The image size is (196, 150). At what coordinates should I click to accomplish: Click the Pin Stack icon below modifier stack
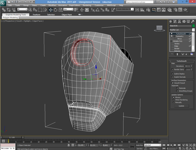click(x=172, y=54)
